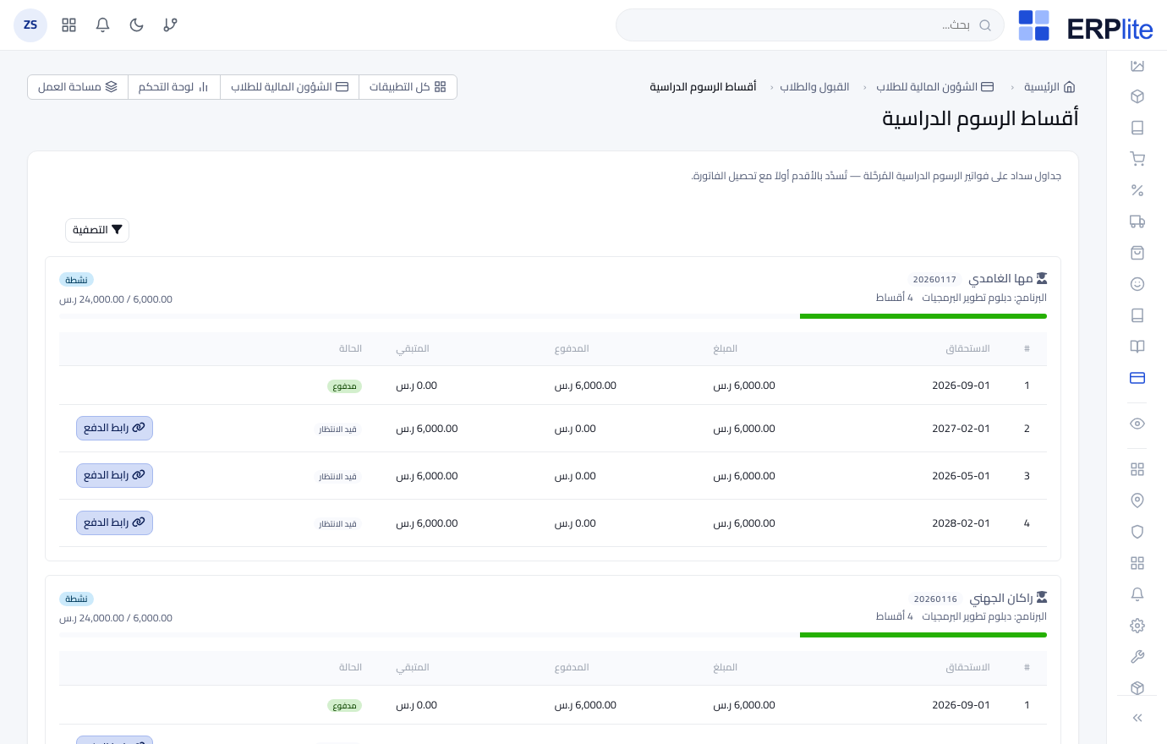The width and height of the screenshot is (1167, 744).
Task: Focus the بحث search field
Action: coord(810,25)
